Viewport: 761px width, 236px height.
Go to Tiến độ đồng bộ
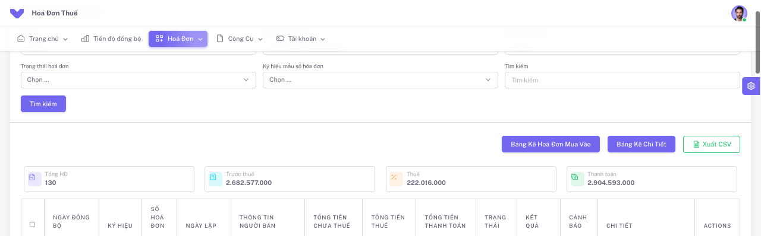(111, 39)
